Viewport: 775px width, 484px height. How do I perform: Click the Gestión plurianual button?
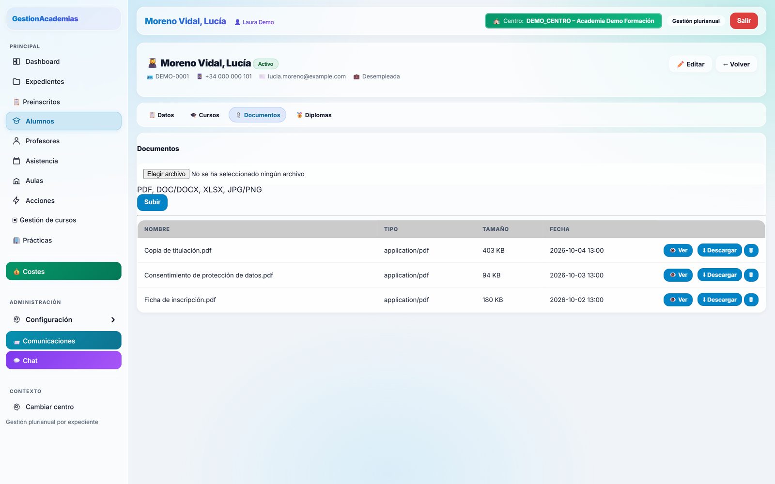(x=696, y=21)
